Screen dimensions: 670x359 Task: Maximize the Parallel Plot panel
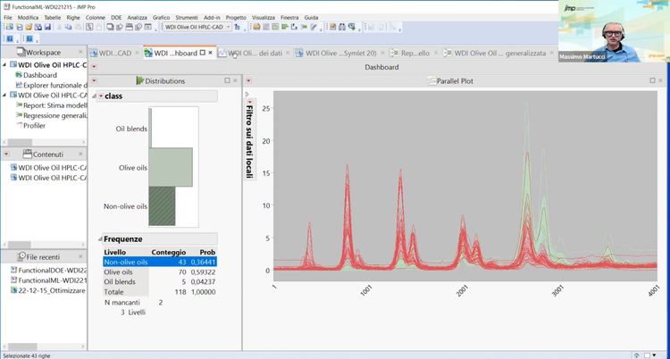(652, 81)
